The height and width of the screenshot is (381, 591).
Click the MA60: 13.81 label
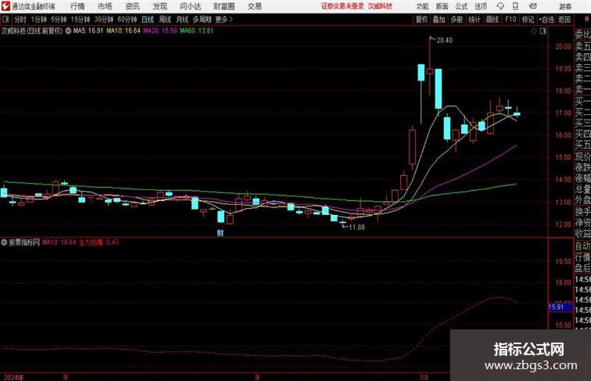[x=196, y=31]
